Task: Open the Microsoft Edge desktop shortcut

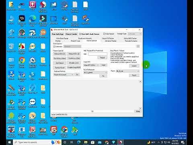Action: coord(32,20)
